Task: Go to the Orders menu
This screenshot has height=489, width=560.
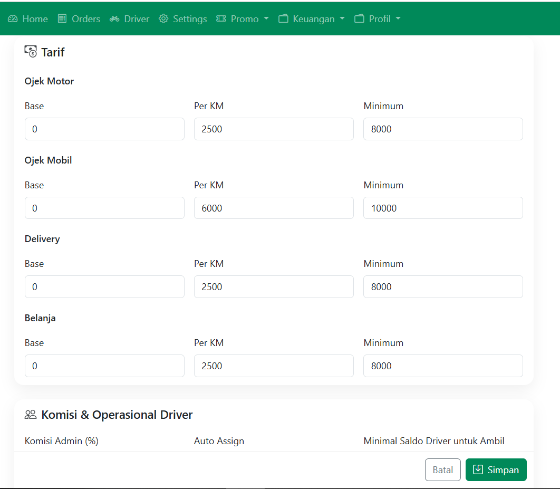Action: click(x=85, y=19)
